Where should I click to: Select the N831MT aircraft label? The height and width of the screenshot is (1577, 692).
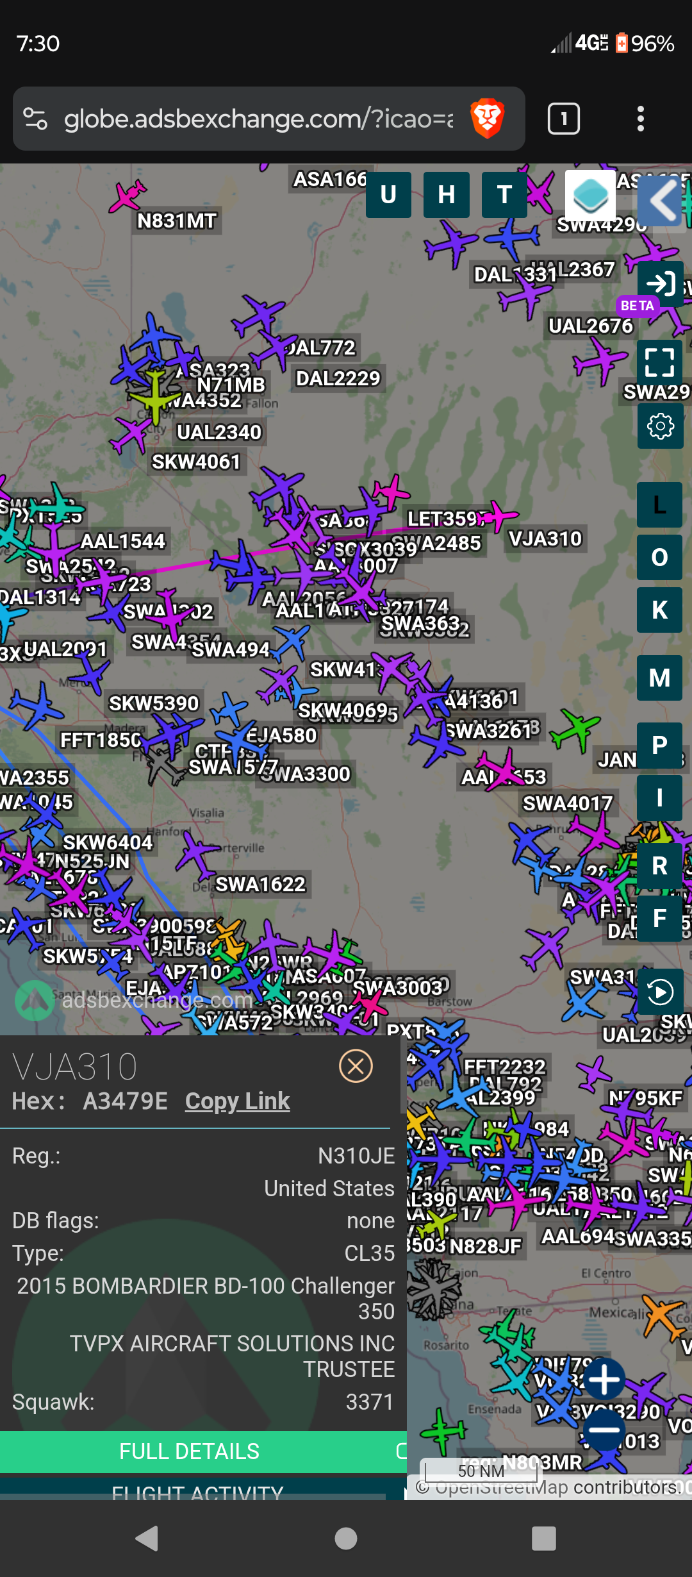point(177,221)
